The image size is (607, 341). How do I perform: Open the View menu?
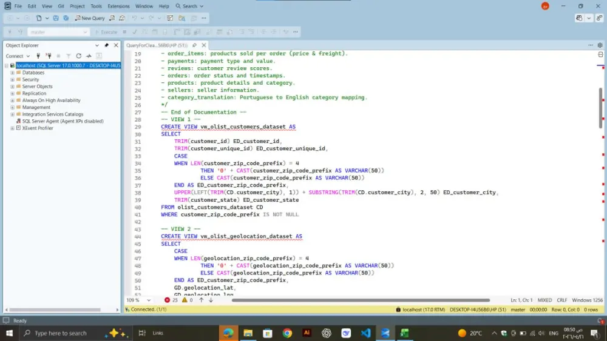[47, 6]
